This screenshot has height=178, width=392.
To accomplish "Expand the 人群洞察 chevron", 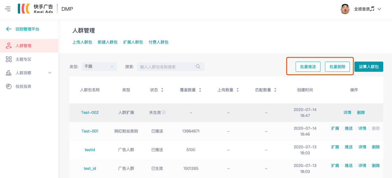I will click(50, 73).
